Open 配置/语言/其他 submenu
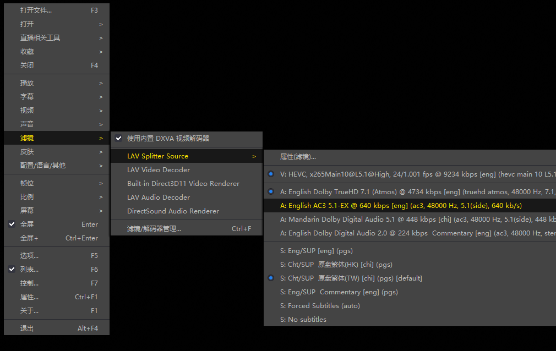556x351 pixels. click(x=56, y=166)
